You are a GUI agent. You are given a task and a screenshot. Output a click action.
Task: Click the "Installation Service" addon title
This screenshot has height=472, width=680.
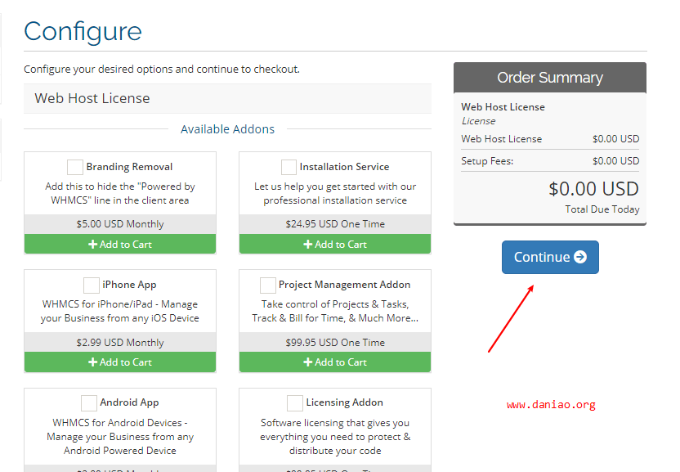(344, 167)
